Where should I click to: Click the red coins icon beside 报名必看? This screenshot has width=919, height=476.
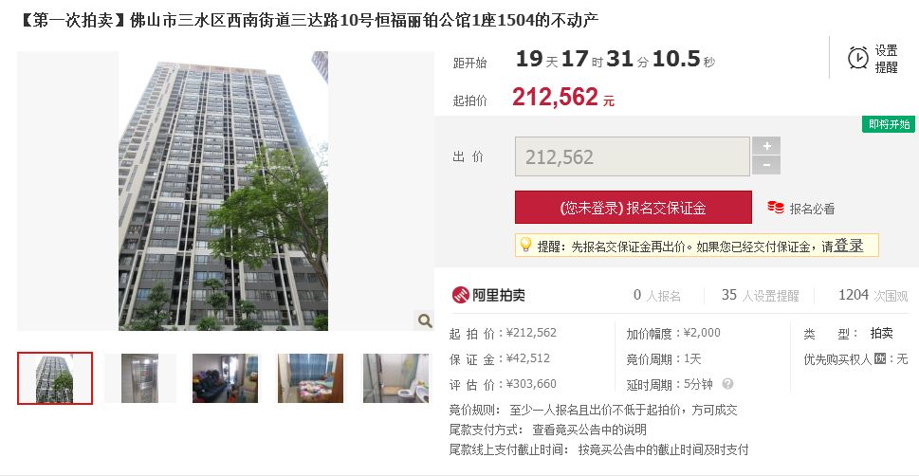pyautogui.click(x=776, y=208)
